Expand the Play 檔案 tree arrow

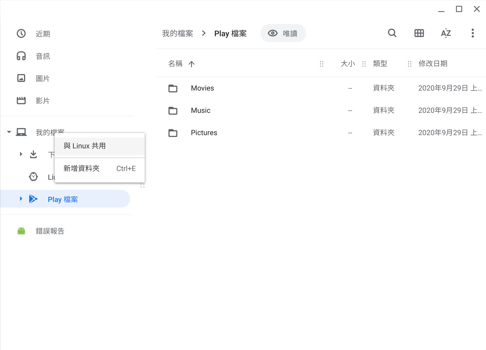pos(21,199)
